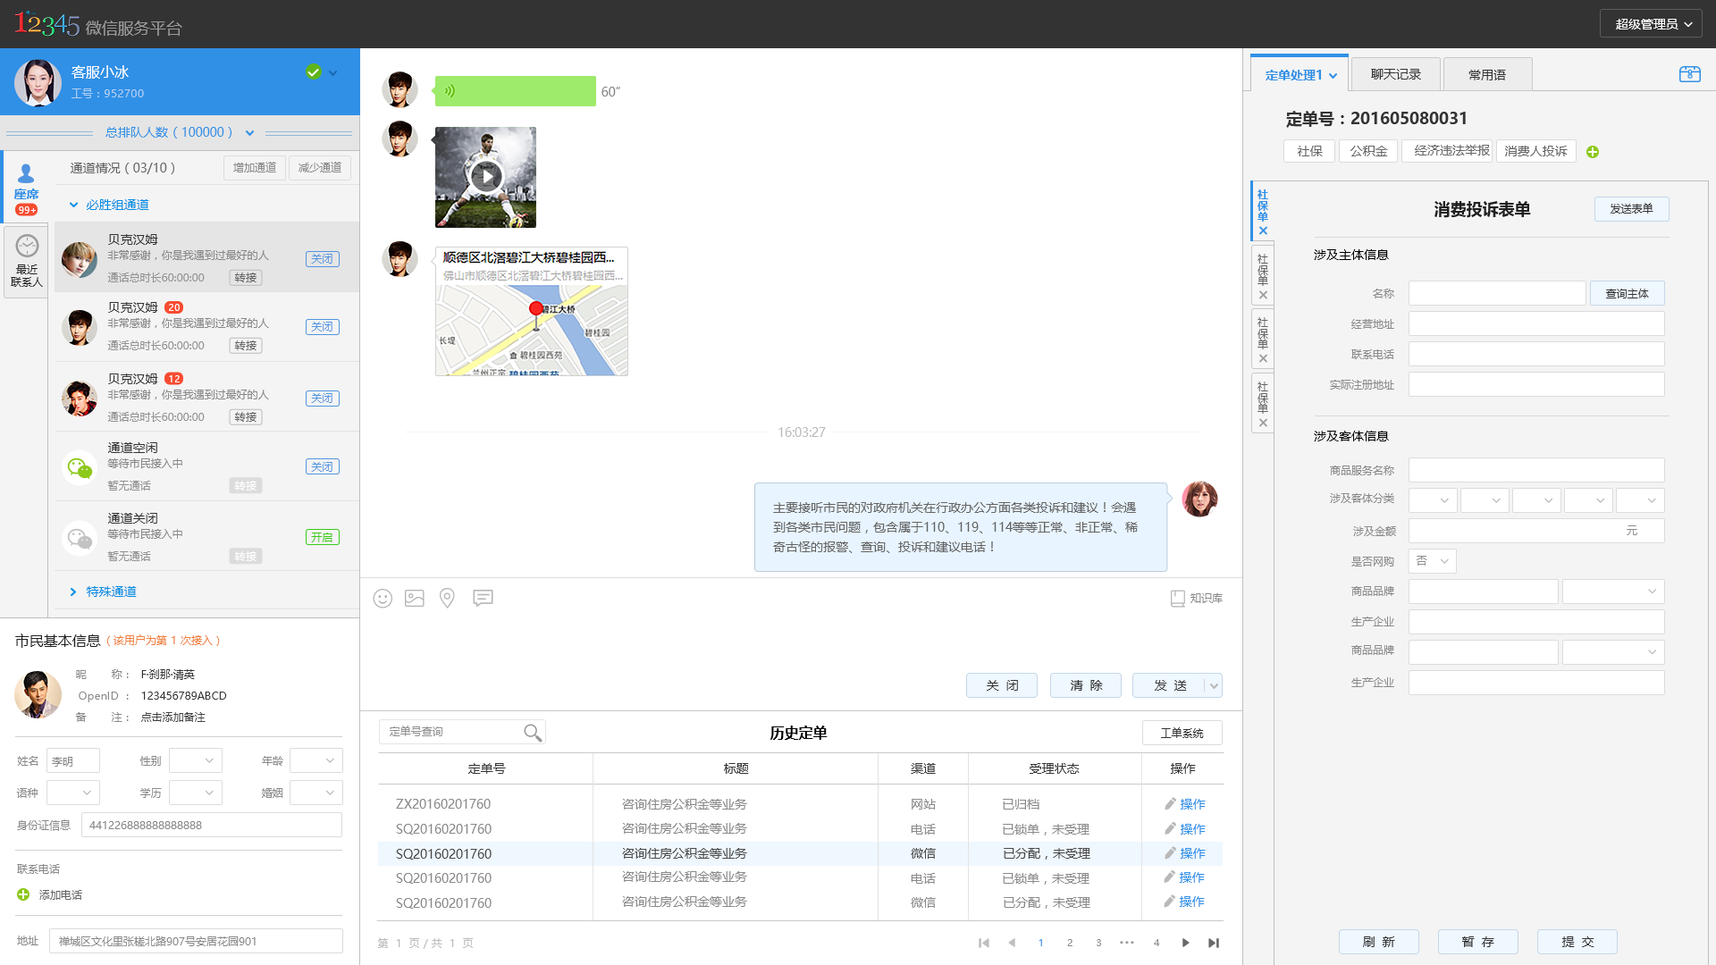Open the quick reply message icon
Viewport: 1716px width, 965px height.
(483, 598)
